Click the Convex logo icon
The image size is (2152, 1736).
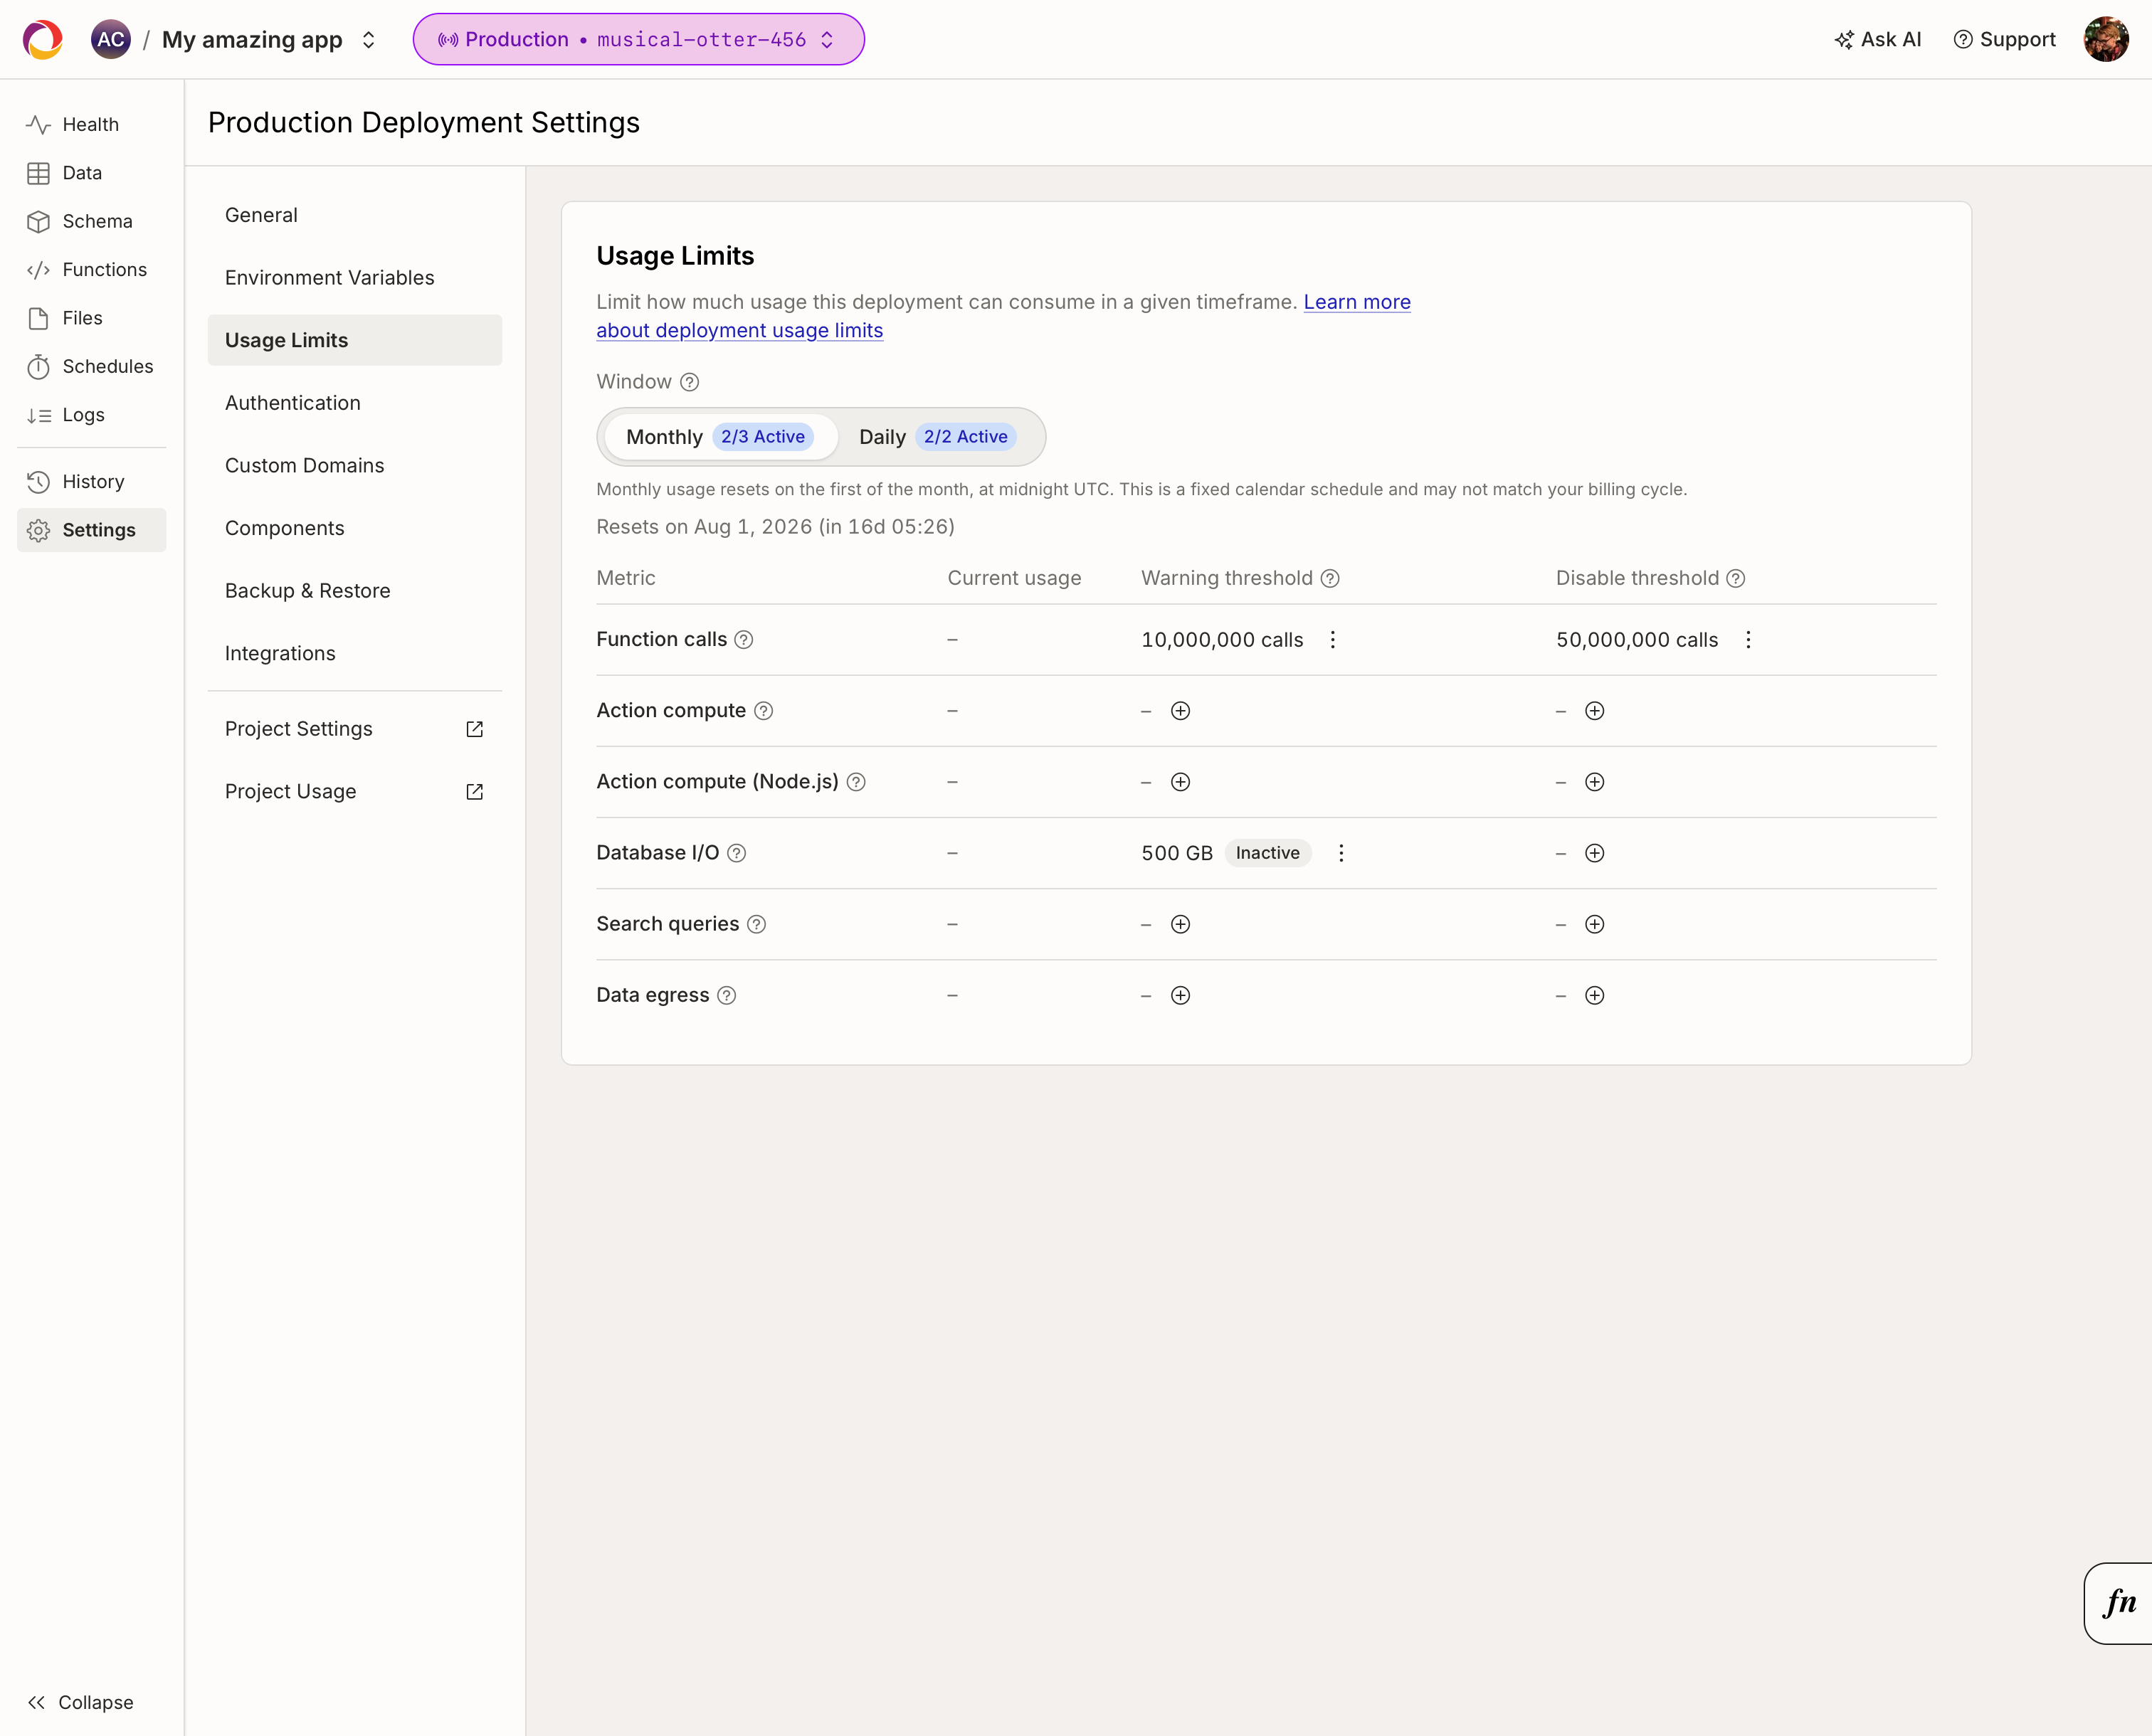[x=43, y=39]
